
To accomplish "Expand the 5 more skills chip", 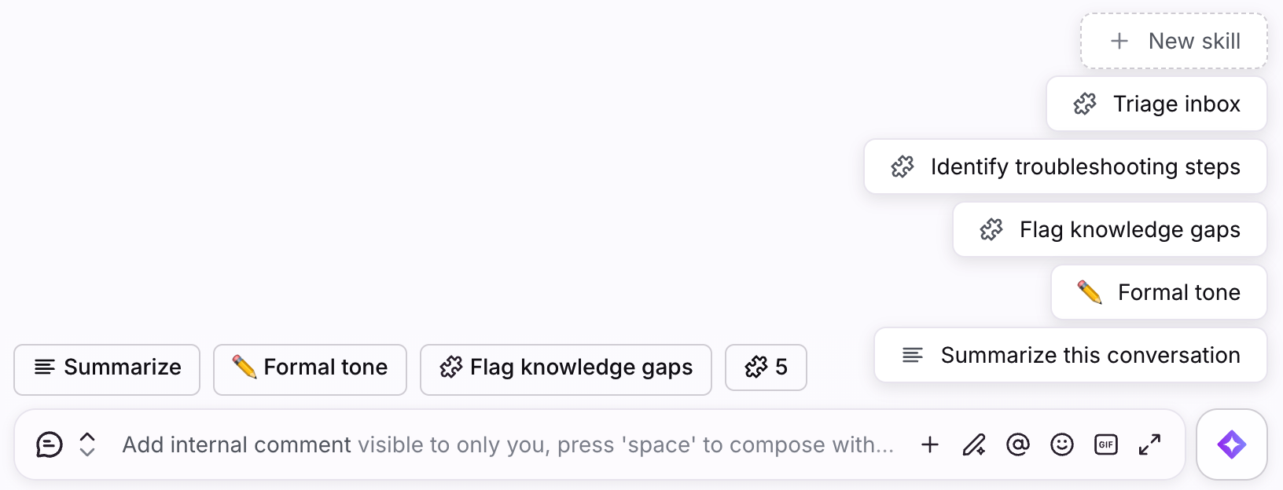I will 766,367.
